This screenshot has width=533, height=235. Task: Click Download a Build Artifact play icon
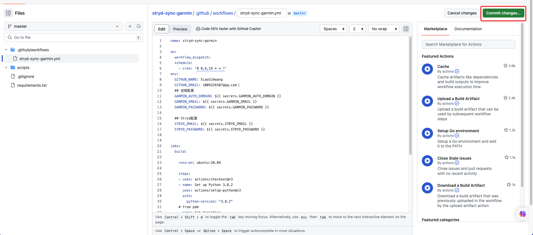pos(427,188)
